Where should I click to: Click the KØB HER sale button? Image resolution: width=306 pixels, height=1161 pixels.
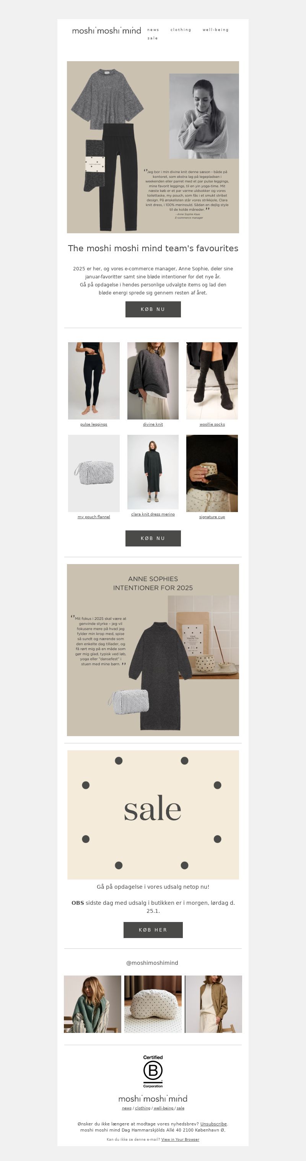(x=153, y=930)
